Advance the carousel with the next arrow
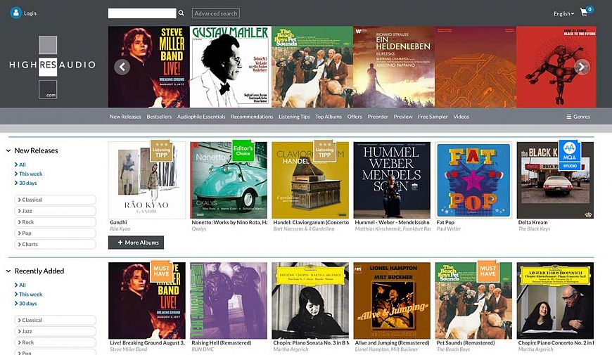612x355 pixels. point(581,67)
